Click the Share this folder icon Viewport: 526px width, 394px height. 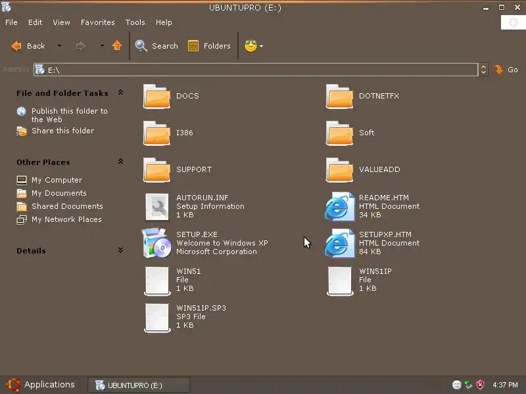(x=22, y=131)
